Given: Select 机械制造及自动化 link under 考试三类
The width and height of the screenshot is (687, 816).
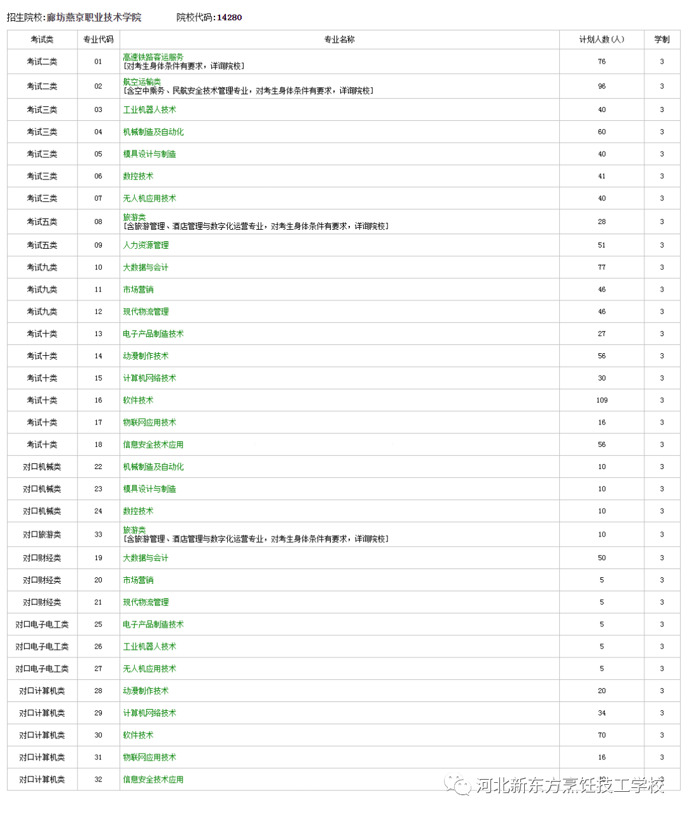Looking at the screenshot, I should click(153, 132).
